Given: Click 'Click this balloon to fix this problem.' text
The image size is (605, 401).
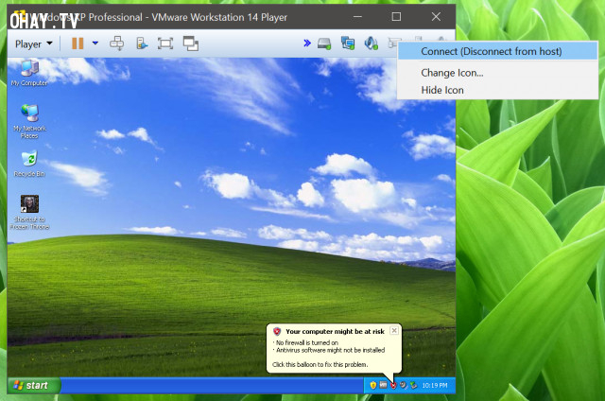Looking at the screenshot, I should coord(320,365).
